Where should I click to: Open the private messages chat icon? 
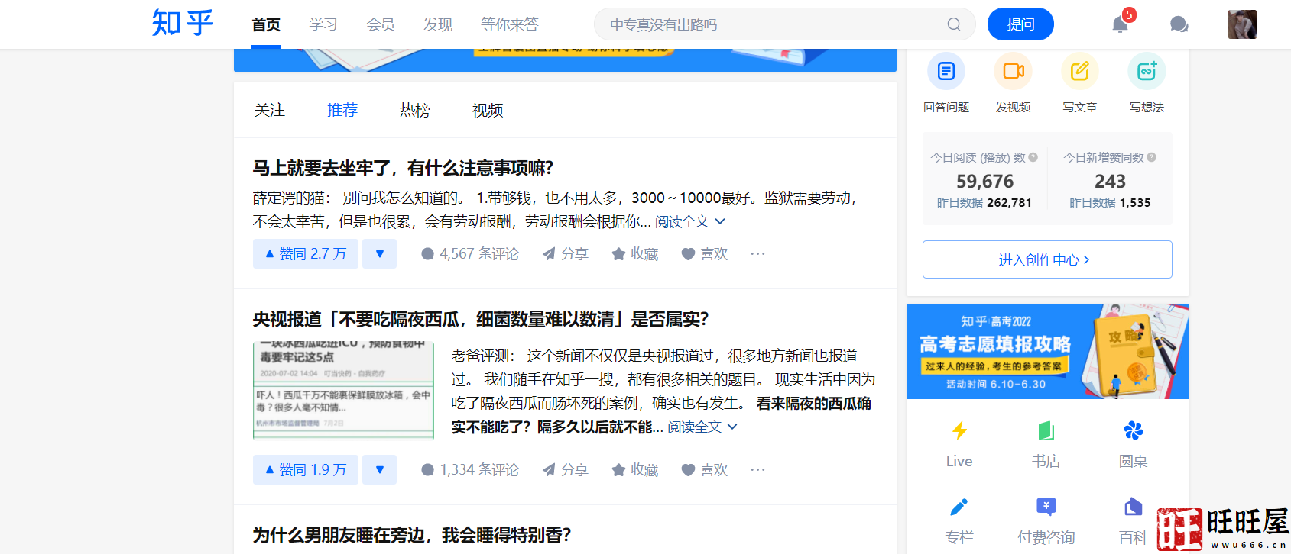coord(1179,24)
